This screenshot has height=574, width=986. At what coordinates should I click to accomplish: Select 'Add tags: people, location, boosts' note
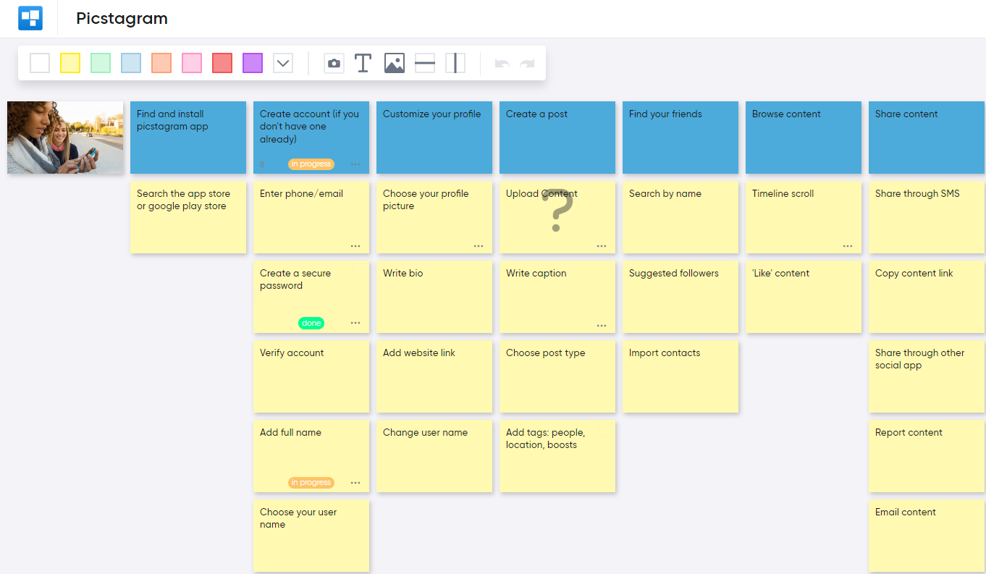pos(557,456)
